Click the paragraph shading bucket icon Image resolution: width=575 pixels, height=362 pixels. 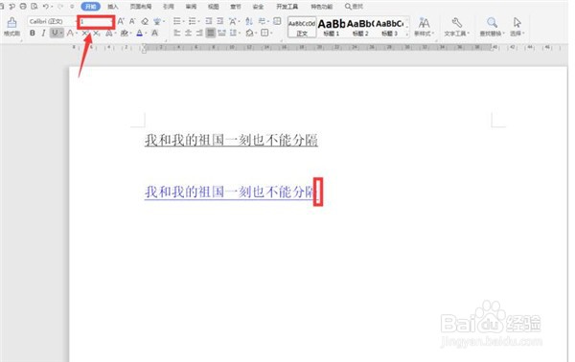tap(249, 34)
